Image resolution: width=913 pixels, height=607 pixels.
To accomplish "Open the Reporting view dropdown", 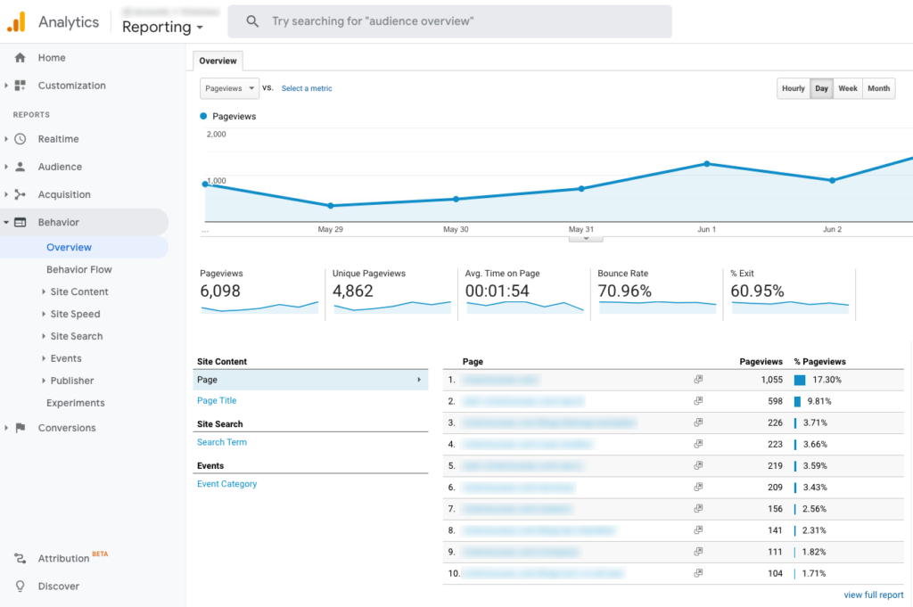I will [x=162, y=27].
